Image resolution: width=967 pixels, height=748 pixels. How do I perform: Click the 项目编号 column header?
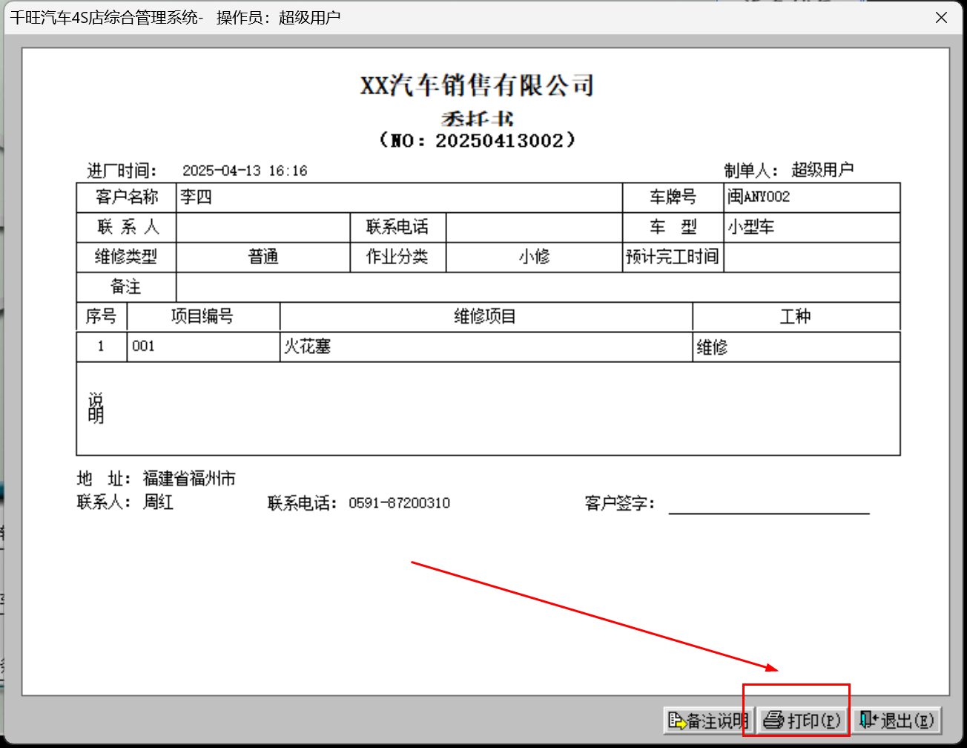(202, 317)
